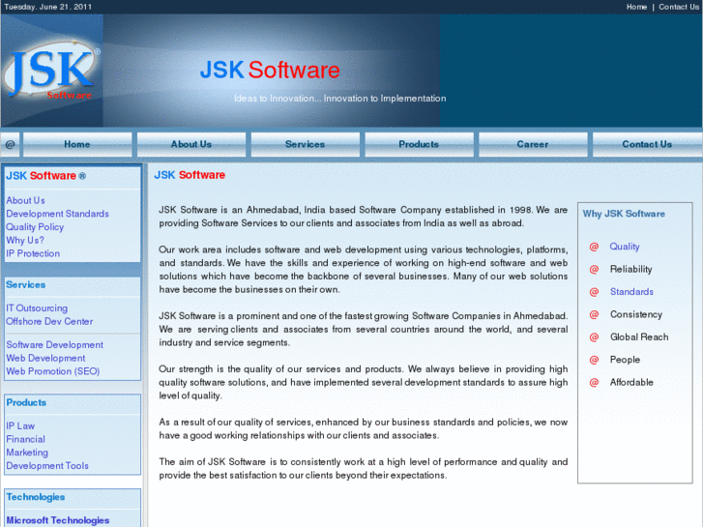Click the @ bullet beside Standards
The height and width of the screenshot is (527, 703).
pyautogui.click(x=594, y=292)
